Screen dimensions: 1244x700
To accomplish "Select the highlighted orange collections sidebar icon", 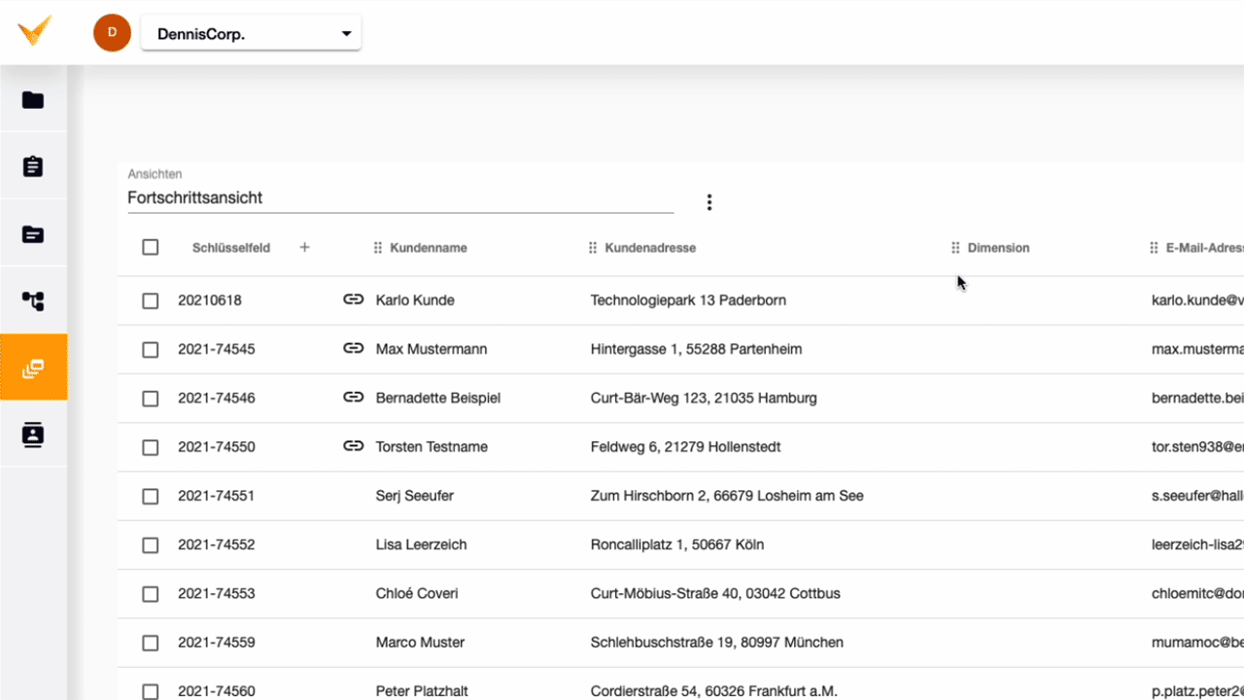I will click(33, 367).
